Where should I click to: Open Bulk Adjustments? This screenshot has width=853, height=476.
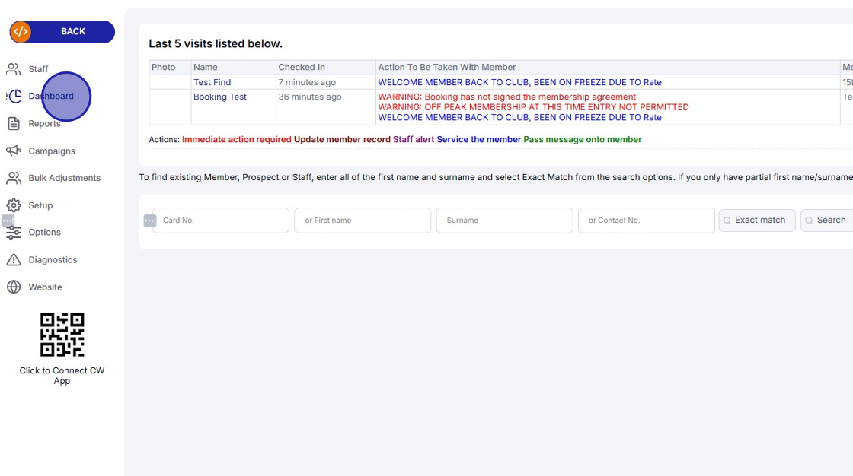click(x=64, y=178)
